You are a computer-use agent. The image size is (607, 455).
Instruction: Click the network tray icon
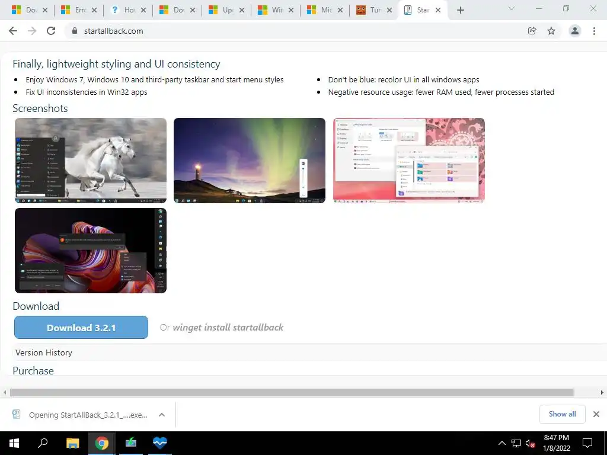coord(516,443)
